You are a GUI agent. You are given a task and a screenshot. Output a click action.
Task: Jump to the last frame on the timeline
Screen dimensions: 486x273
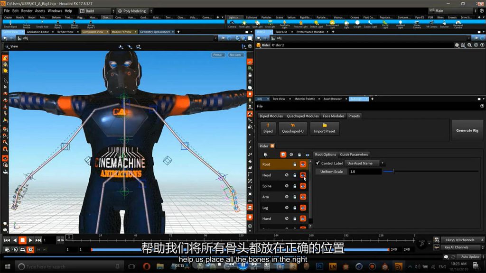click(38, 240)
